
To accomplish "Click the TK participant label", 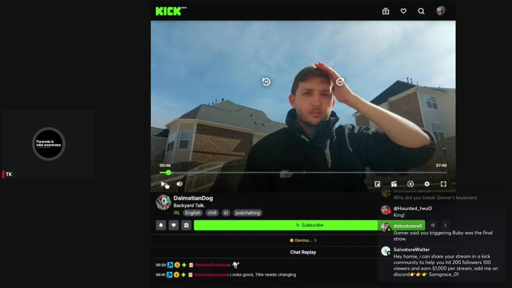I will click(9, 174).
